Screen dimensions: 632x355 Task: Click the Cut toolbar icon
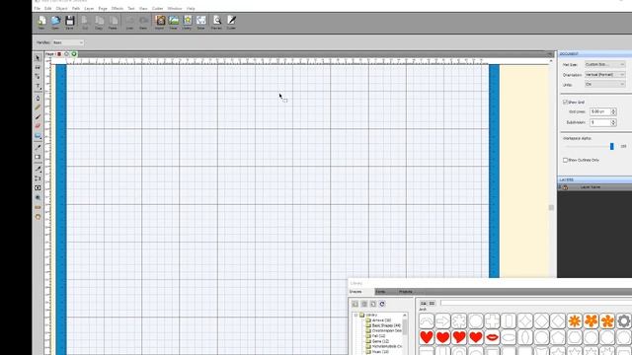click(x=85, y=22)
